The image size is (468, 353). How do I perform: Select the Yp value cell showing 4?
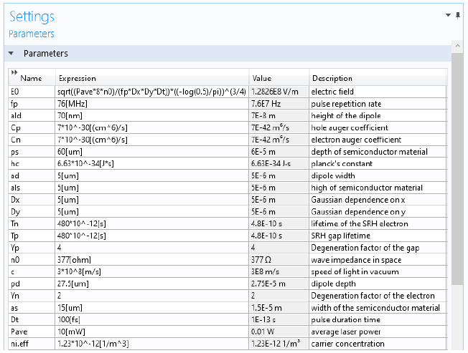click(279, 248)
